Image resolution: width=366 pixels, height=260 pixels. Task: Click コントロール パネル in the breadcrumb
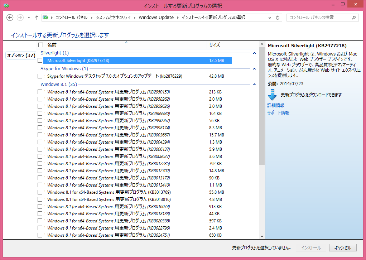71,18
